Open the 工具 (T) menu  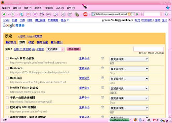click(60, 8)
